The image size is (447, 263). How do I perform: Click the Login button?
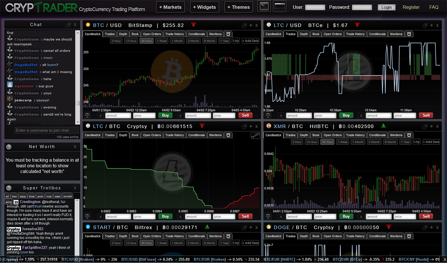[387, 7]
